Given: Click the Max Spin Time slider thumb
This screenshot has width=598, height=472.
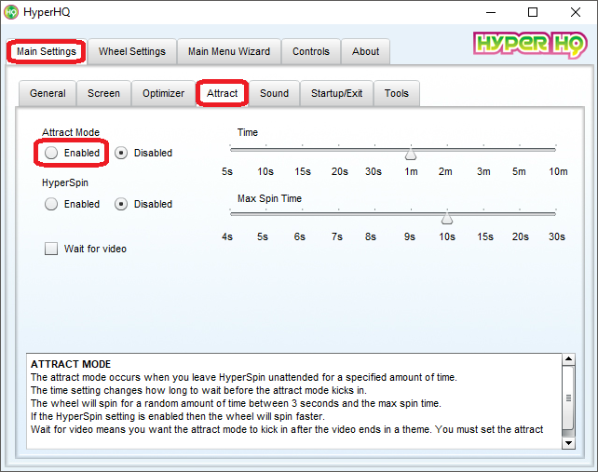Looking at the screenshot, I should pyautogui.click(x=447, y=218).
